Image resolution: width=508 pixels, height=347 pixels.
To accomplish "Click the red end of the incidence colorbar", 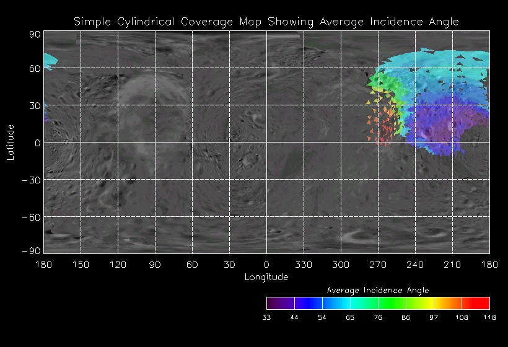I will [480, 303].
